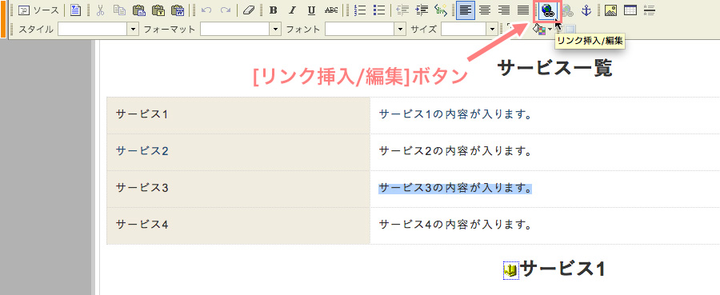The height and width of the screenshot is (295, 720).
Task: Insert a bulleted list
Action: (x=379, y=10)
